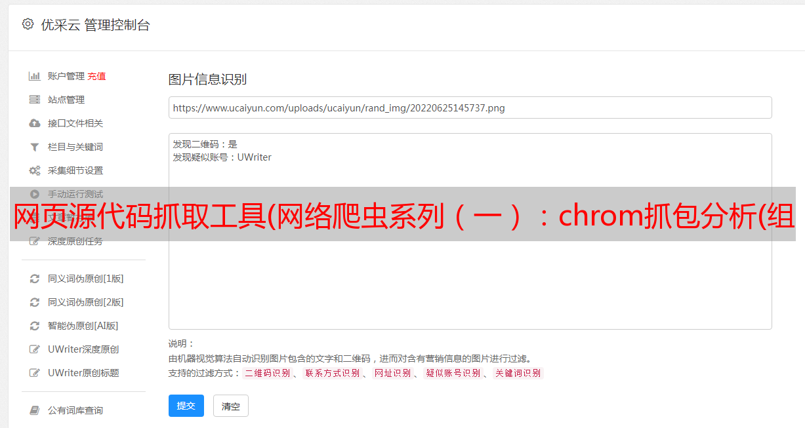Go to 同义词伪原创[2版] in the sidebar
The image size is (805, 428).
85,302
